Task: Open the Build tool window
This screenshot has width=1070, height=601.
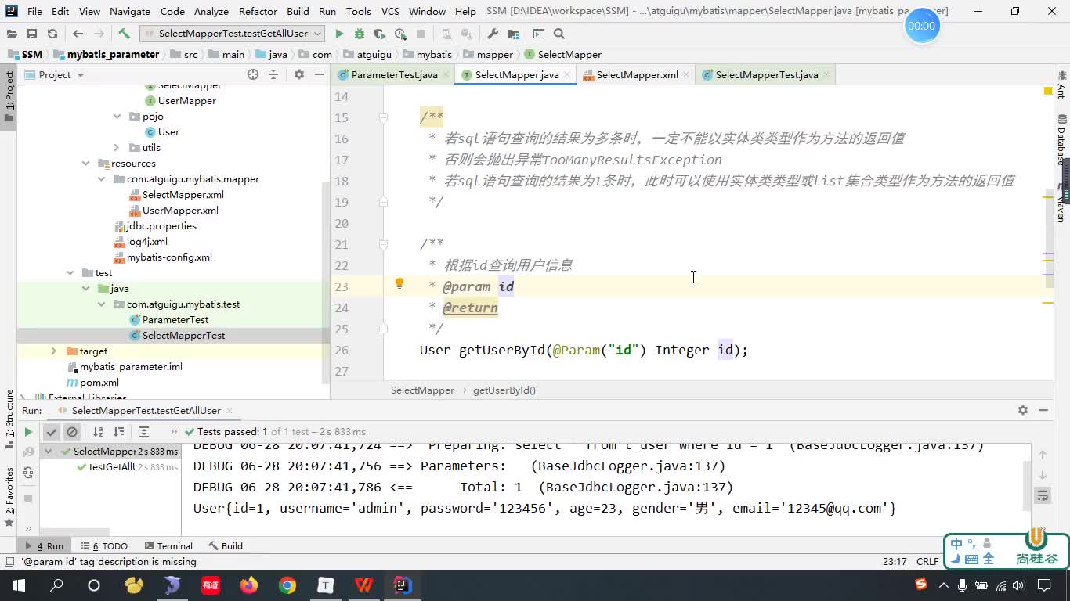Action: pos(226,545)
